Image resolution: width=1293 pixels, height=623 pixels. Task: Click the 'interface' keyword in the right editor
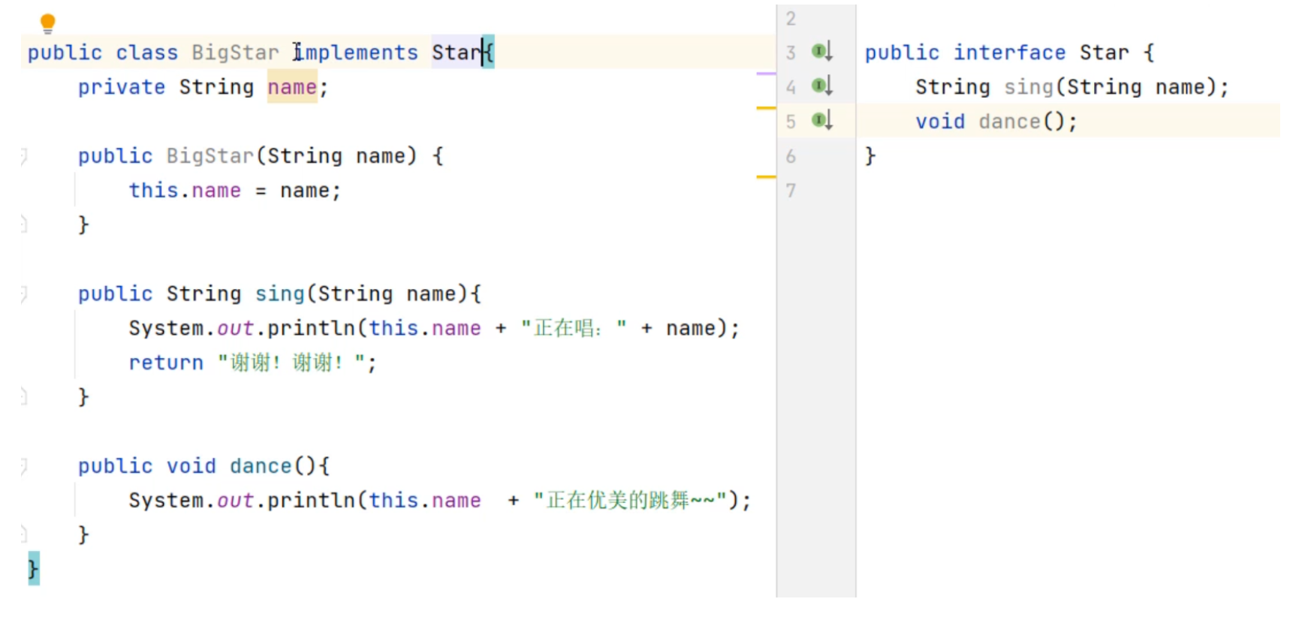point(1009,53)
